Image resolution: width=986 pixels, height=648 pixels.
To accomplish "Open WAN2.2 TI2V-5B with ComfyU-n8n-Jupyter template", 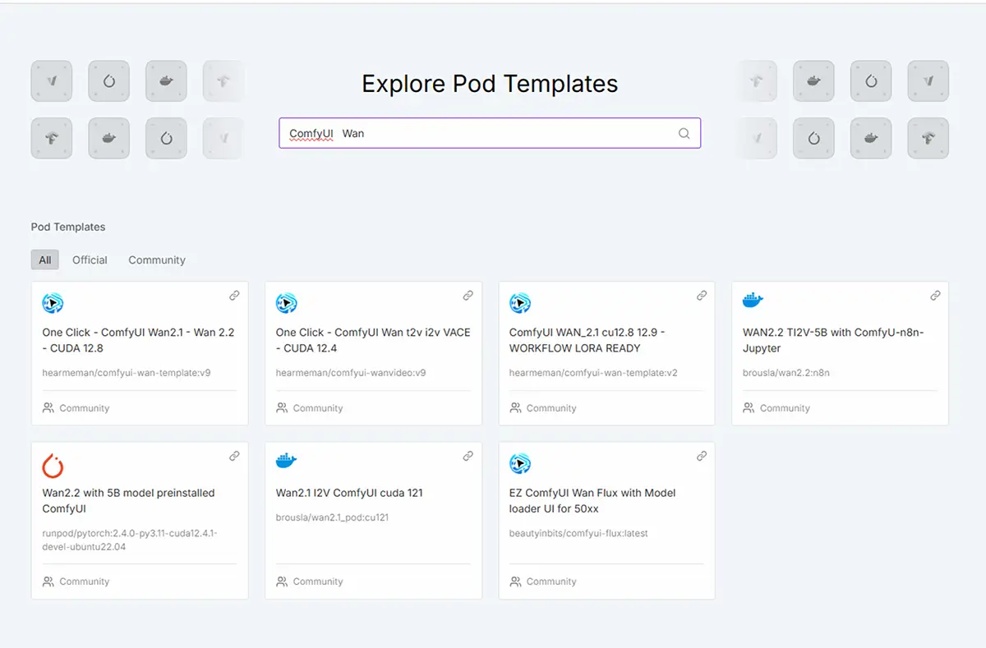I will [x=833, y=340].
